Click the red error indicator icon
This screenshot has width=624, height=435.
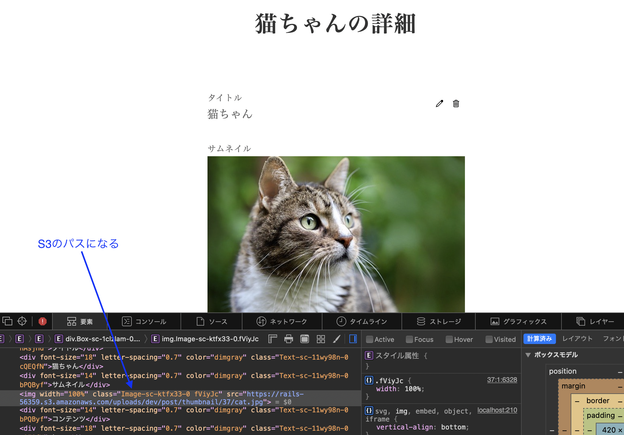[x=42, y=321]
